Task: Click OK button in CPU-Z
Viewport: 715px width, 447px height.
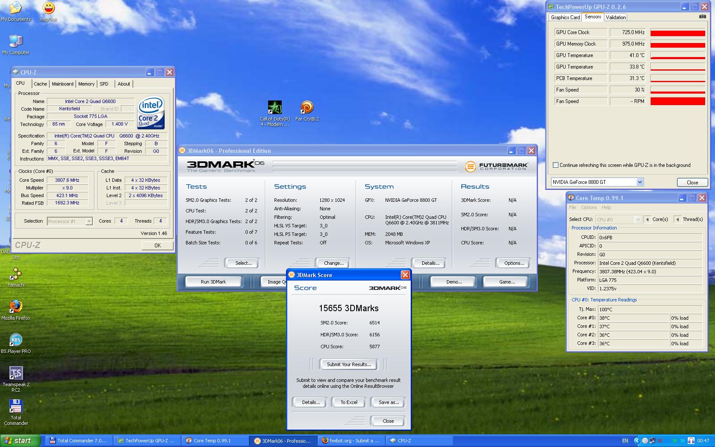Action: (157, 245)
